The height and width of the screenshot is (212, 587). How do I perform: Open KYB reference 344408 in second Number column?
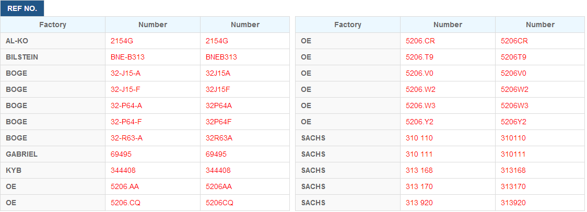point(218,170)
